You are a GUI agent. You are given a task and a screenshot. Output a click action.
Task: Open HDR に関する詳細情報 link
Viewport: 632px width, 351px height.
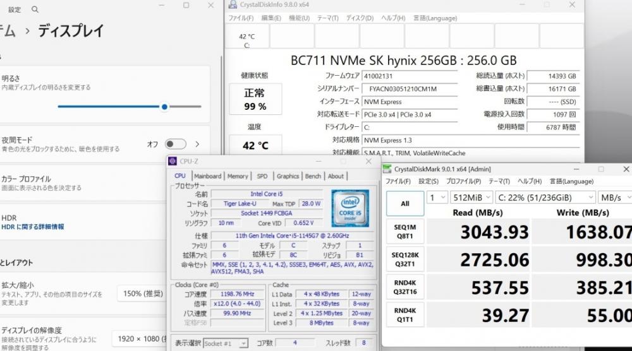pos(33,227)
